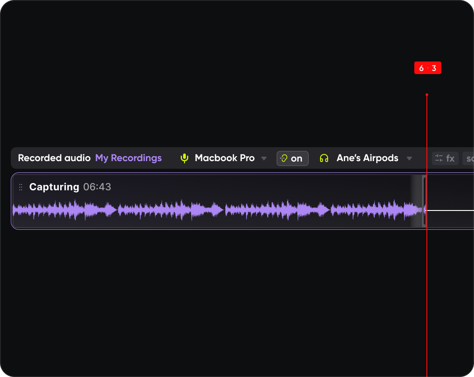Expand the microphone device selector chevron
Screen dimensions: 474x377
click(x=264, y=158)
